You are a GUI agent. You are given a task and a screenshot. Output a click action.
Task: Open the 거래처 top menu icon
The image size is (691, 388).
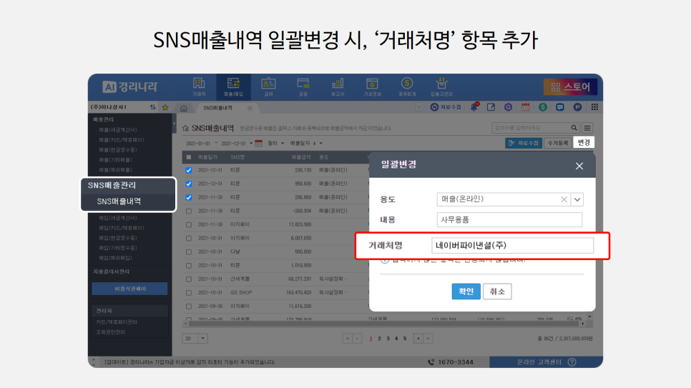(x=199, y=86)
